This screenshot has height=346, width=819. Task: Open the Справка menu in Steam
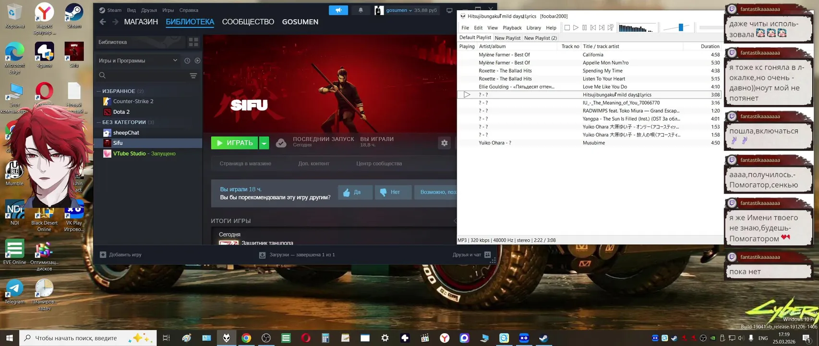pos(189,10)
